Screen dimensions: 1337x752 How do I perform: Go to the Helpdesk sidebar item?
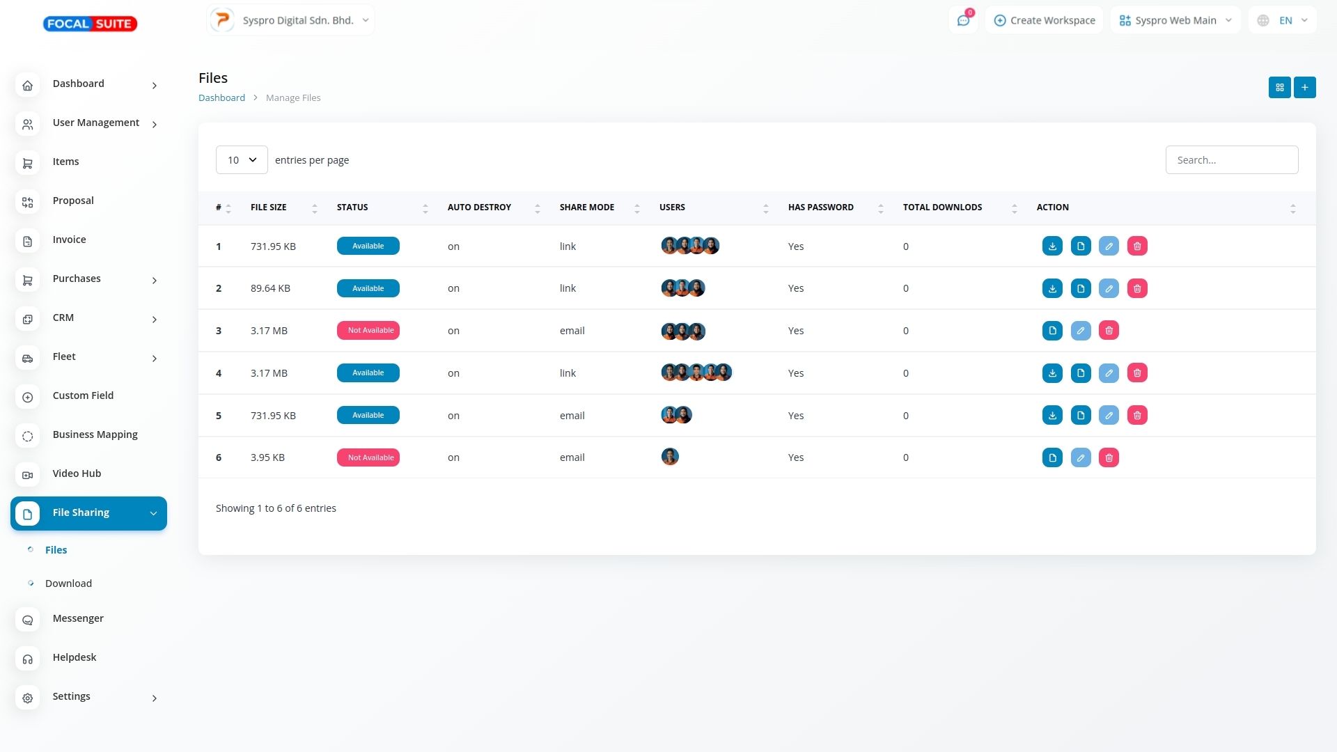(x=75, y=657)
